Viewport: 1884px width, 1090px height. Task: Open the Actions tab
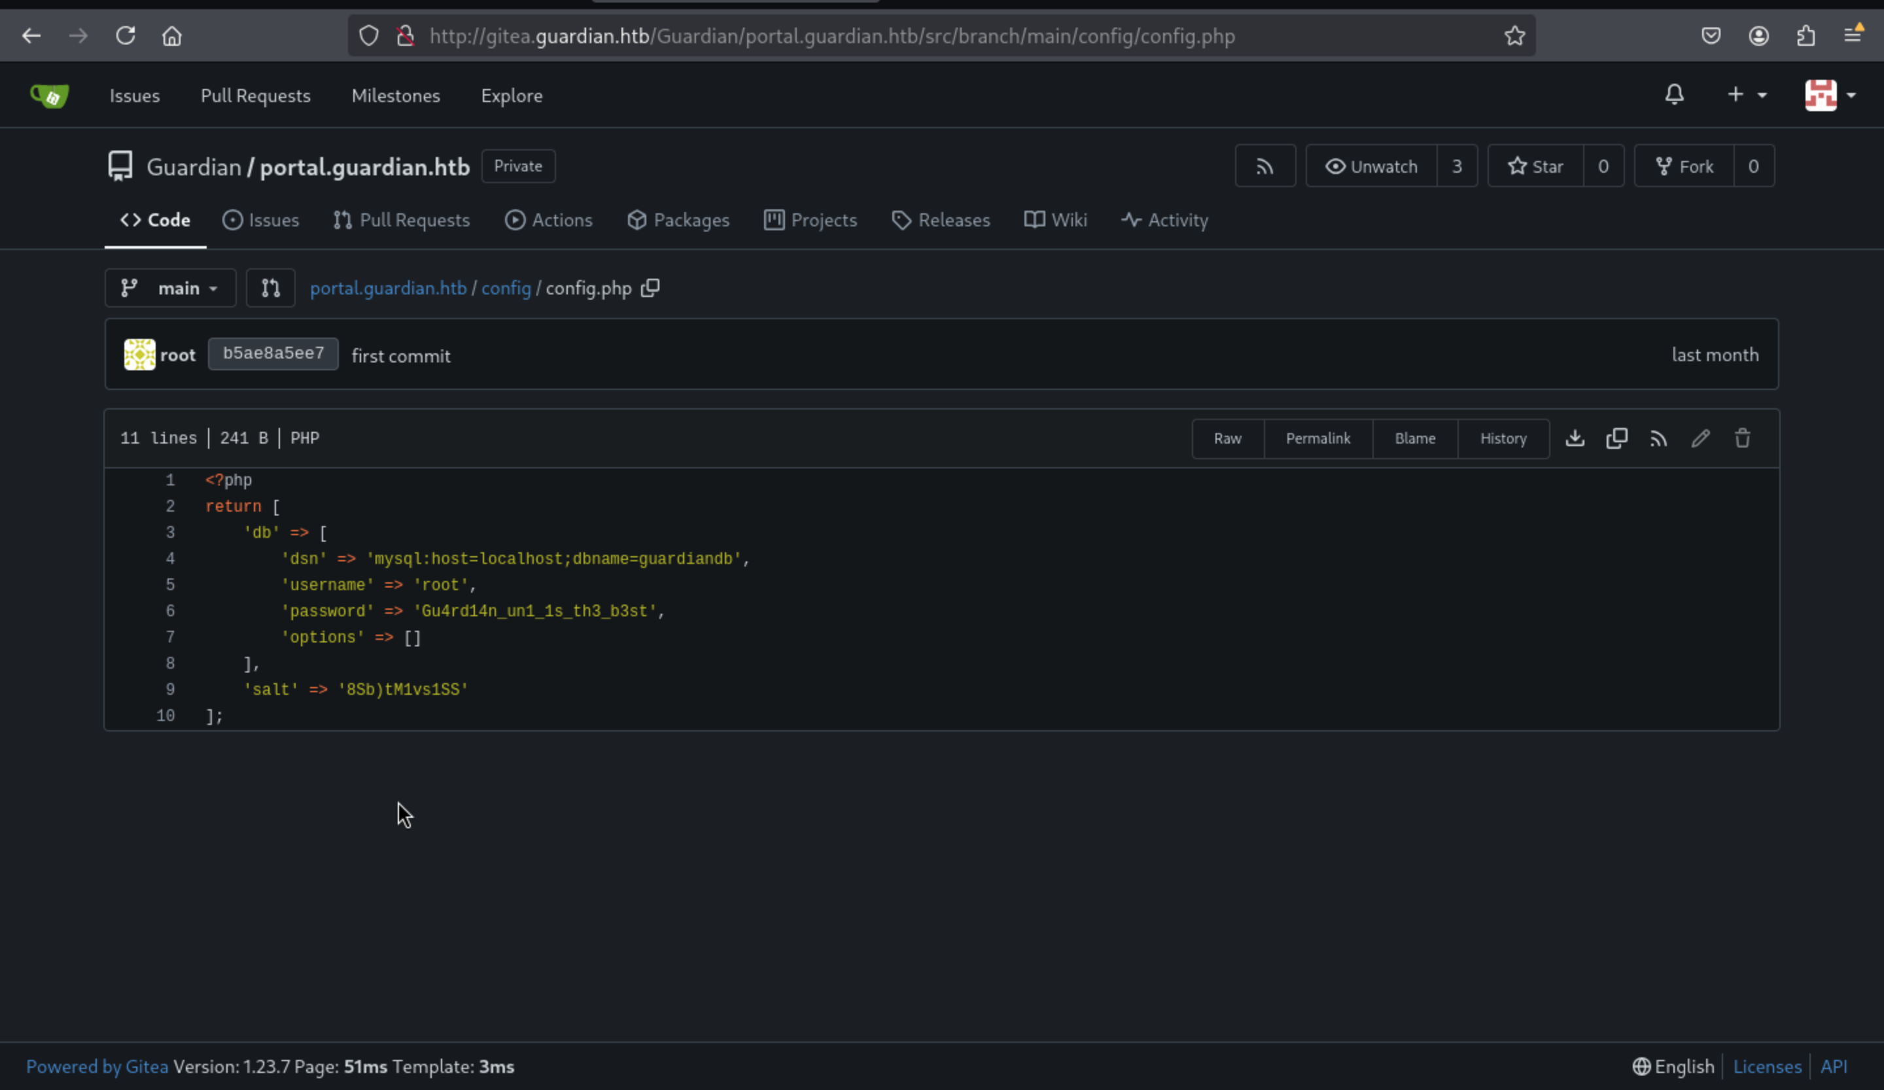[x=549, y=220]
